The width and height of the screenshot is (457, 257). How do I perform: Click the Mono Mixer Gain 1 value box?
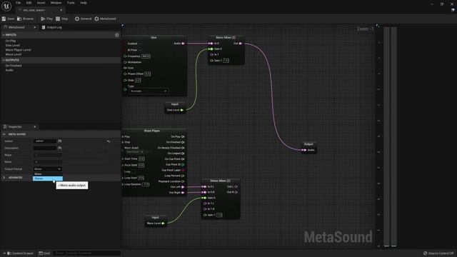[x=226, y=61]
